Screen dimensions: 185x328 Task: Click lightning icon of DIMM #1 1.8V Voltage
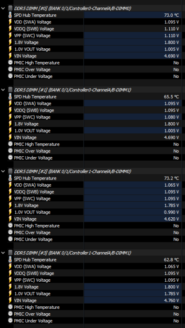10,124
